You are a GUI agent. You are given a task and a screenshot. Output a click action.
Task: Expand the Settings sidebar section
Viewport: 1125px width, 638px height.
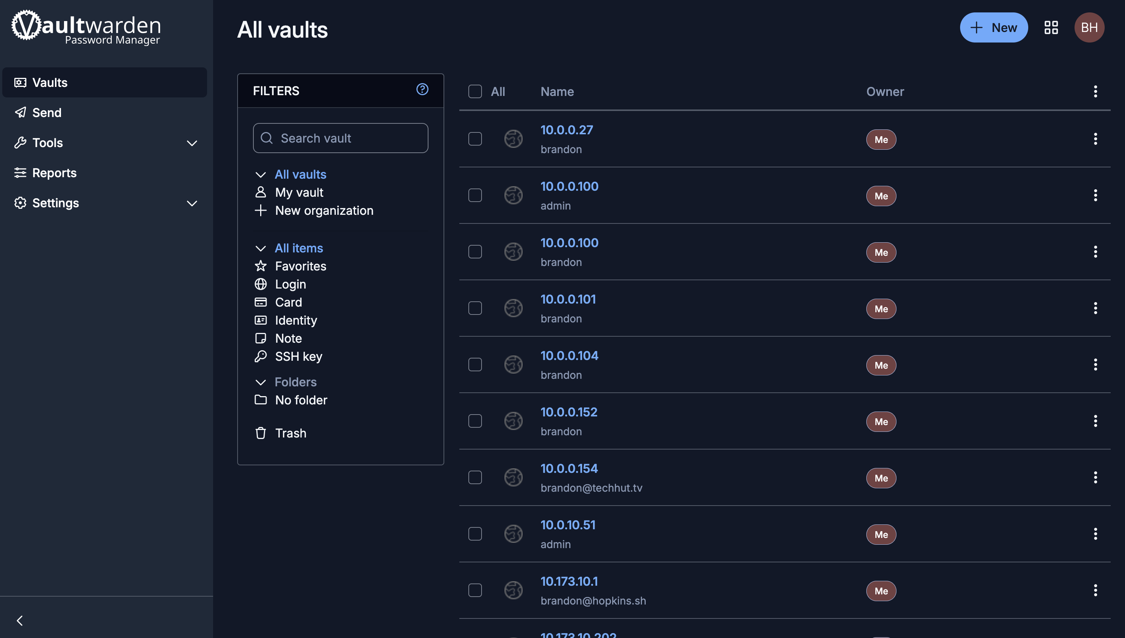(192, 203)
